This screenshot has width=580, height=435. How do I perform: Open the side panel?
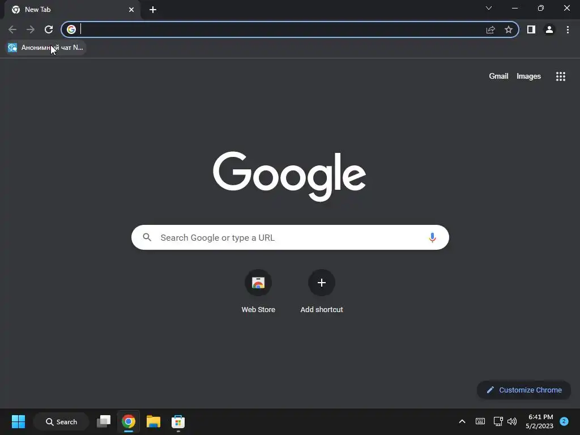point(531,29)
